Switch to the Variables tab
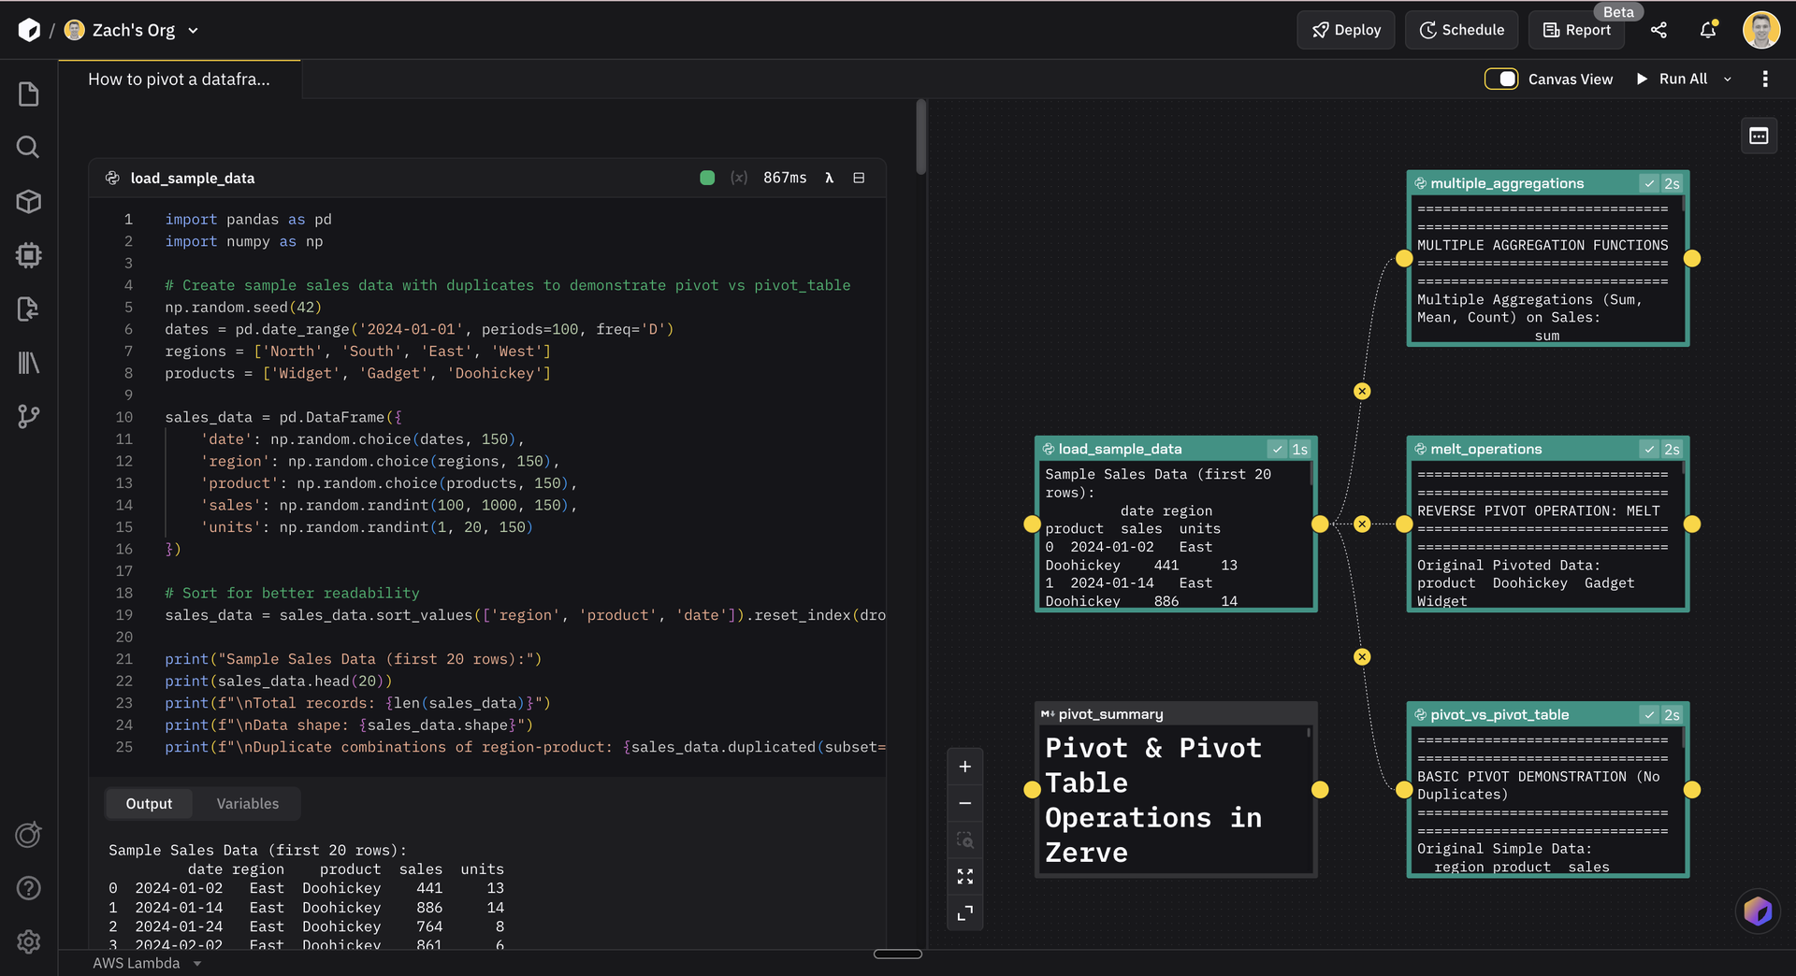The width and height of the screenshot is (1796, 976). [x=248, y=804]
